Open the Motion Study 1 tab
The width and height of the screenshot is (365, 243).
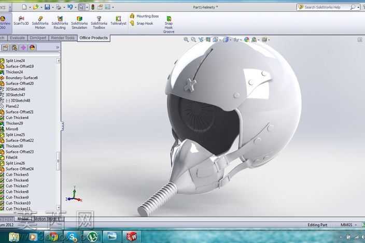pyautogui.click(x=47, y=219)
